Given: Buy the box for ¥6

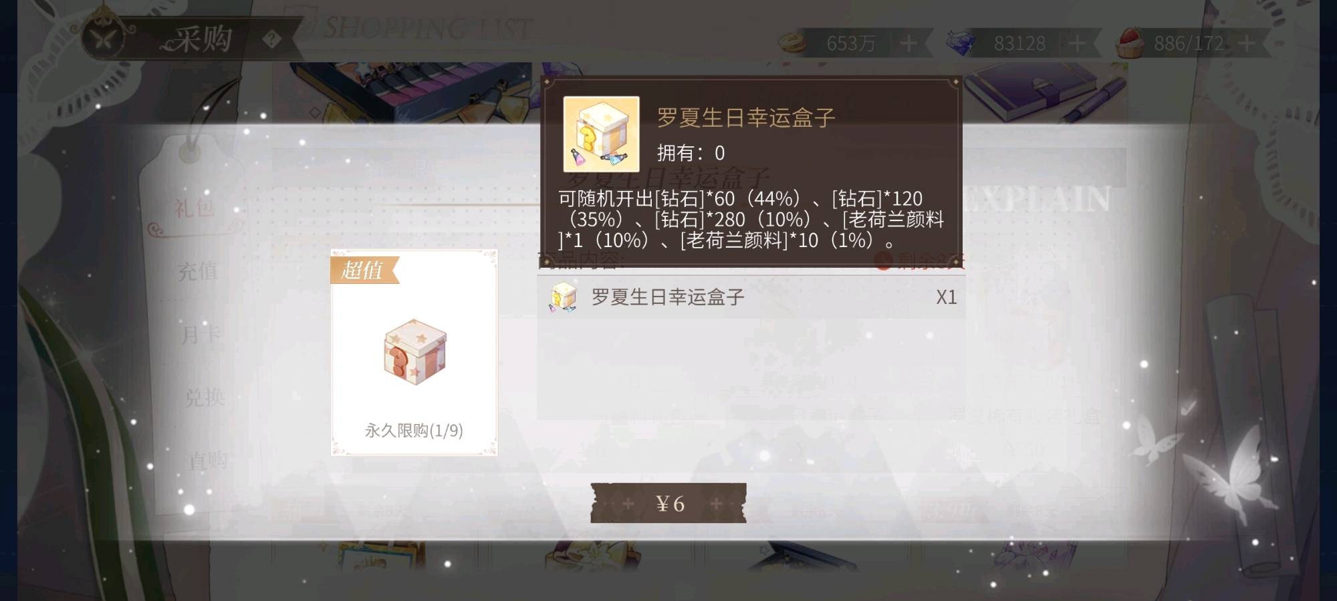Looking at the screenshot, I should (668, 504).
